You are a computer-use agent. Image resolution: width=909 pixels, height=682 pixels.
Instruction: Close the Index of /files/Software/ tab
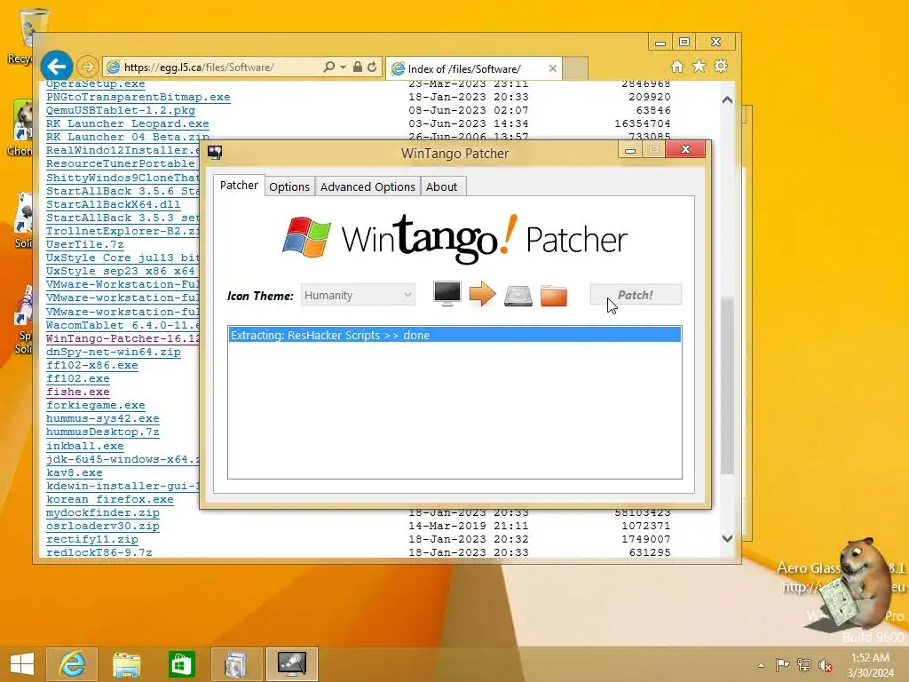point(552,68)
